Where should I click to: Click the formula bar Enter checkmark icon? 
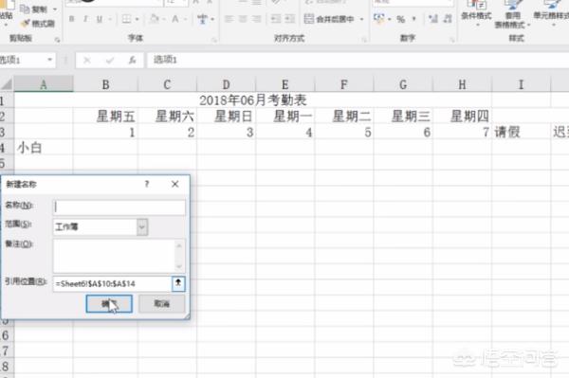110,61
